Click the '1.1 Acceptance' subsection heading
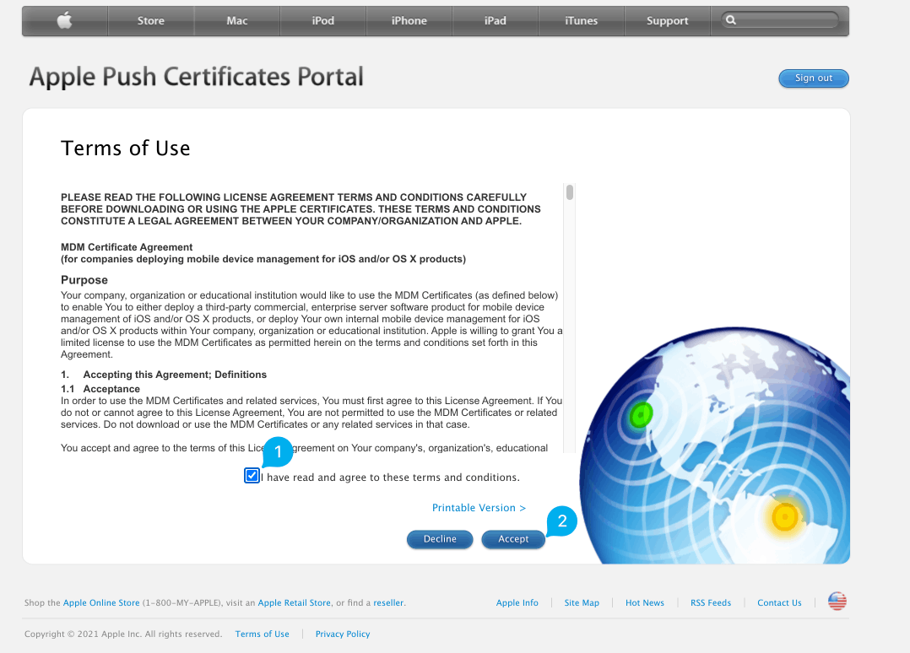The image size is (910, 653). pyautogui.click(x=100, y=389)
